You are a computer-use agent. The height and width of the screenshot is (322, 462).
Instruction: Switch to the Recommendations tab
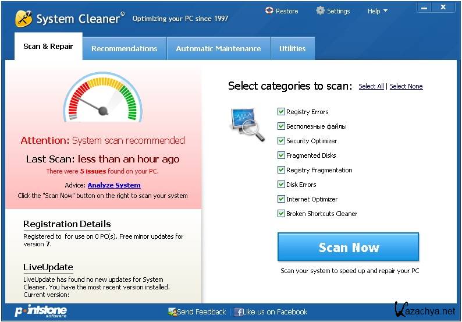click(x=124, y=49)
